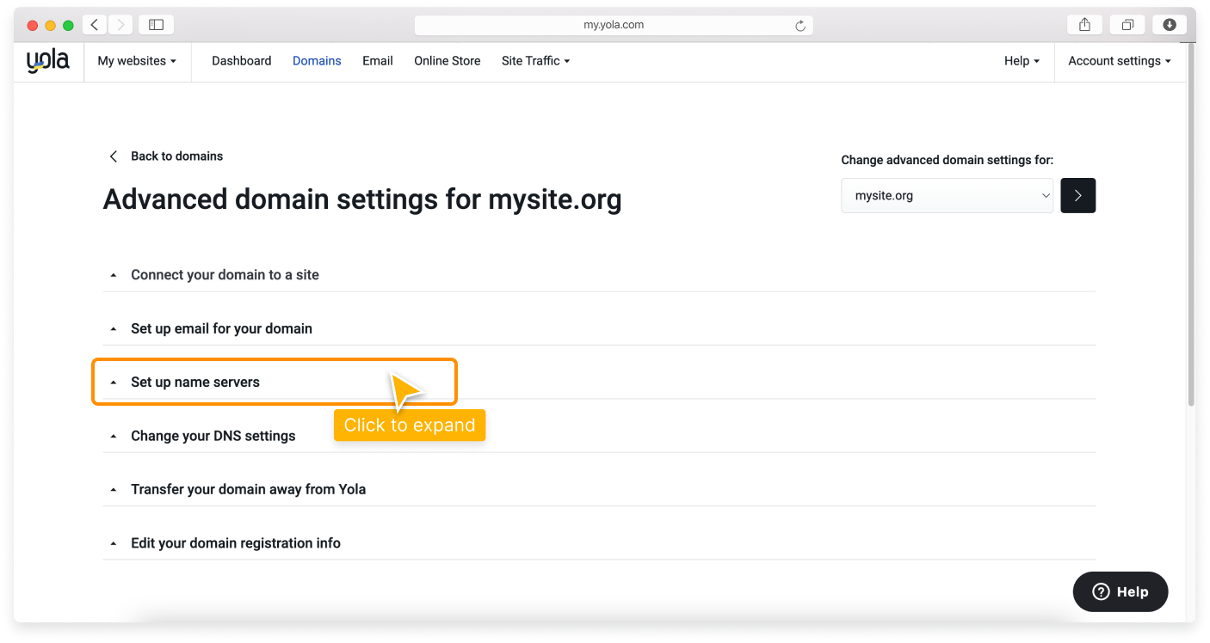Open the floating Help chat button
This screenshot has height=643, width=1210.
pyautogui.click(x=1120, y=591)
